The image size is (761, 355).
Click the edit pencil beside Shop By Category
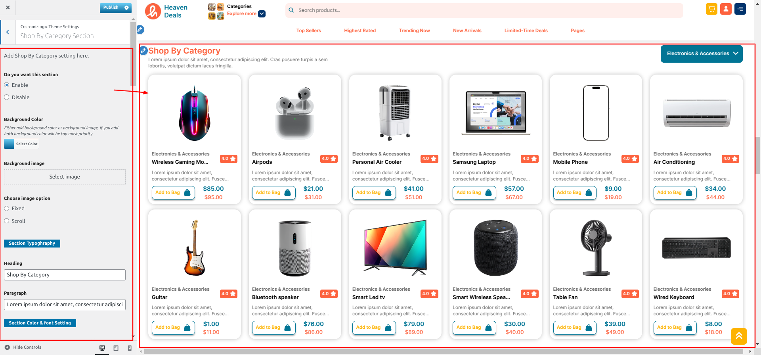coord(143,50)
